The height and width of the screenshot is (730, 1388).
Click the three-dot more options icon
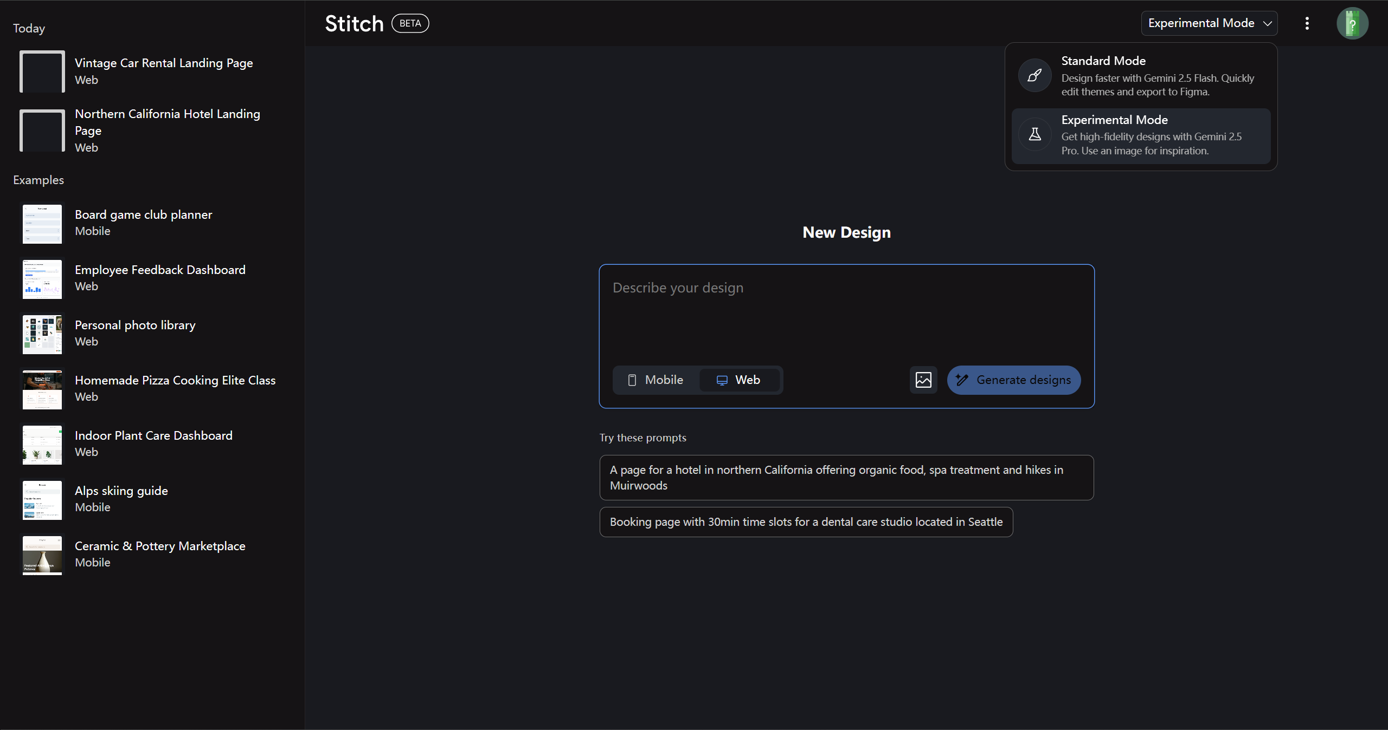pyautogui.click(x=1307, y=23)
